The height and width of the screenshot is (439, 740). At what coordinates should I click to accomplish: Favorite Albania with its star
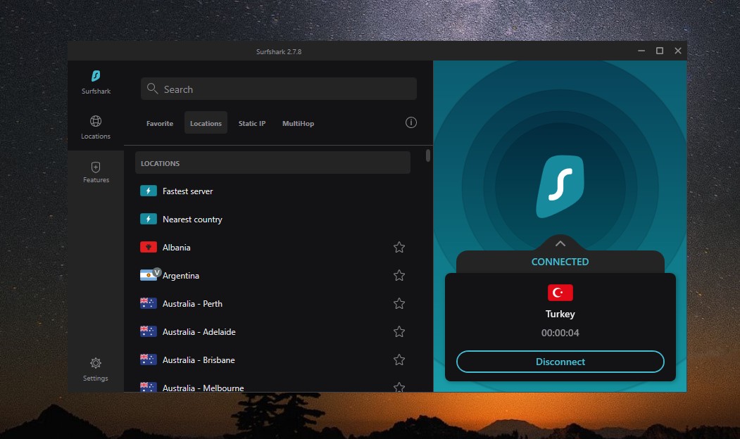399,247
